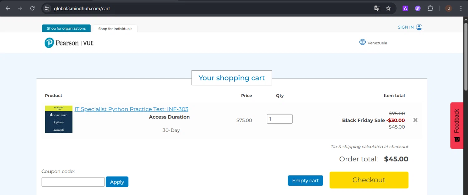The width and height of the screenshot is (468, 195).
Task: Focus the coupon code field
Action: tap(73, 182)
